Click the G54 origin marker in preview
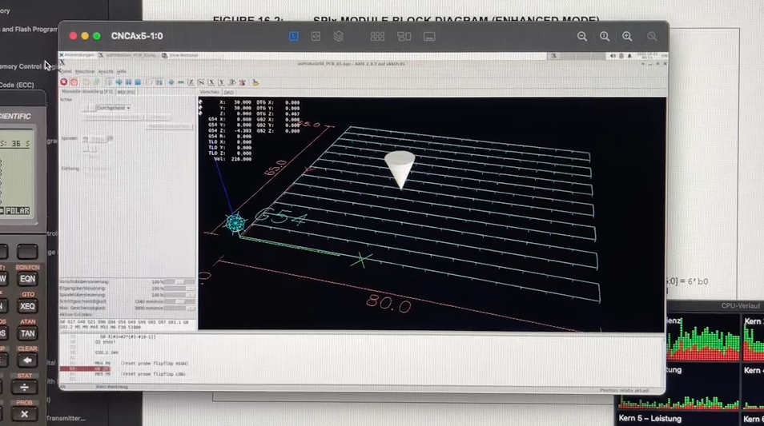This screenshot has height=426, width=764. pyautogui.click(x=235, y=223)
